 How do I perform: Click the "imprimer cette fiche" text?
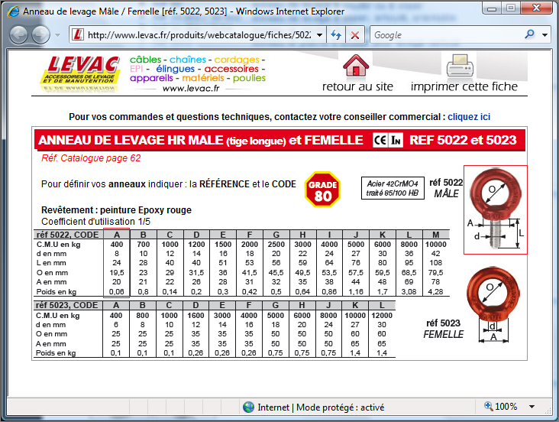(464, 86)
